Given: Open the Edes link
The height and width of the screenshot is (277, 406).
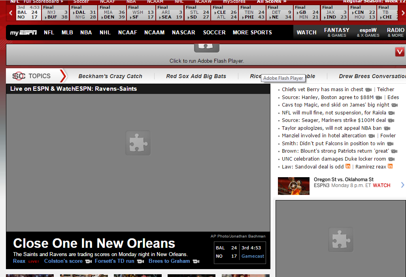Looking at the screenshot, I should 393,97.
